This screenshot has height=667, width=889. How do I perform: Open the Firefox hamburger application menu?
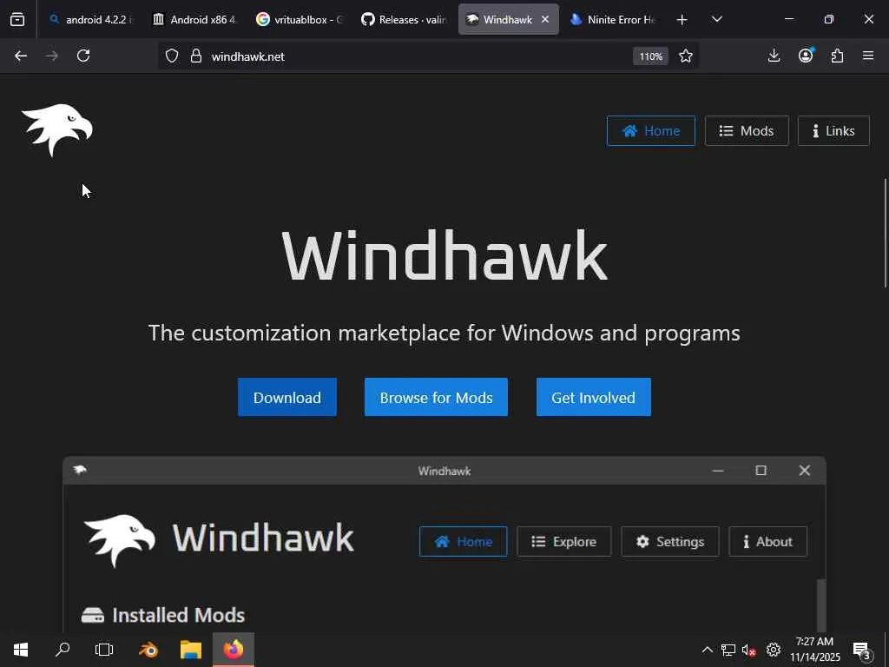(868, 56)
